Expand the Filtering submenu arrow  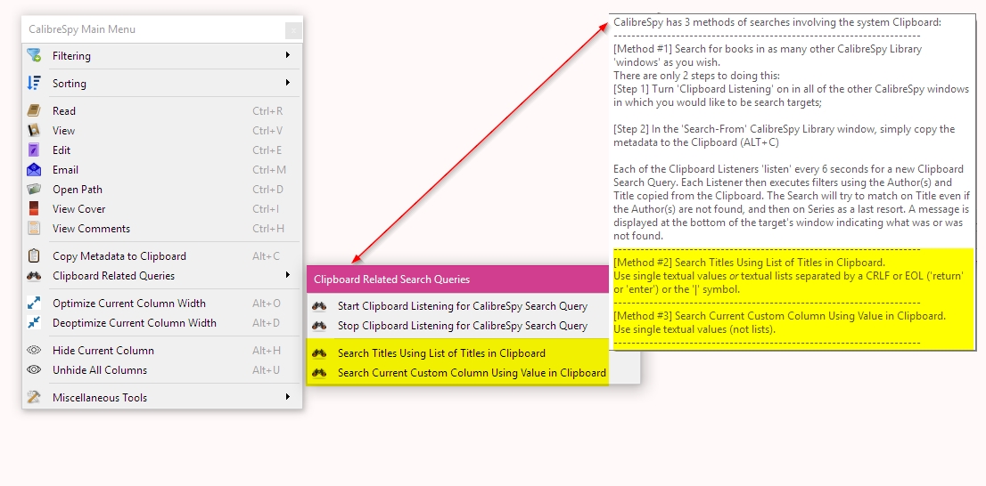287,55
